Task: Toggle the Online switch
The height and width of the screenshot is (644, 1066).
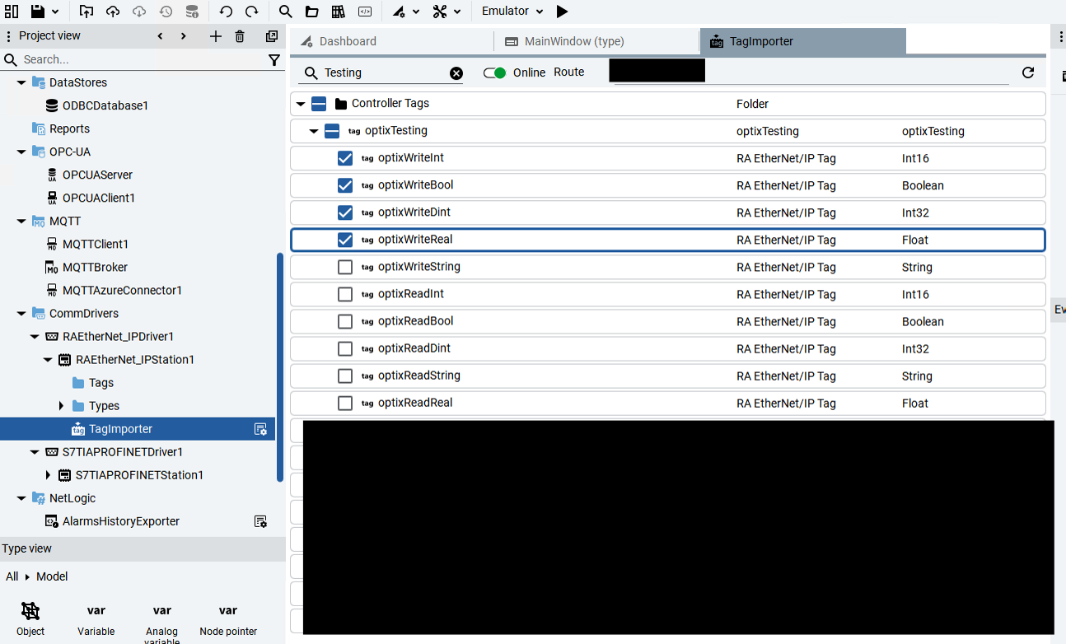Action: click(x=494, y=72)
